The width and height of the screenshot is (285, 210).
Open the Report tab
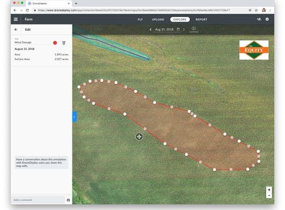click(x=201, y=19)
